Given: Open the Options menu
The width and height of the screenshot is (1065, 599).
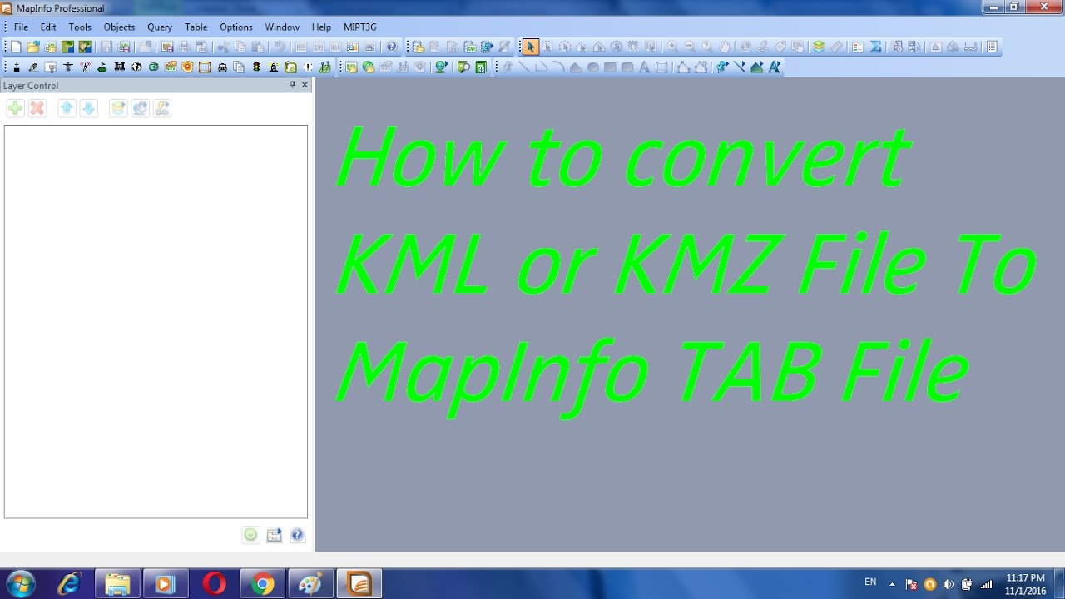Looking at the screenshot, I should pyautogui.click(x=236, y=27).
